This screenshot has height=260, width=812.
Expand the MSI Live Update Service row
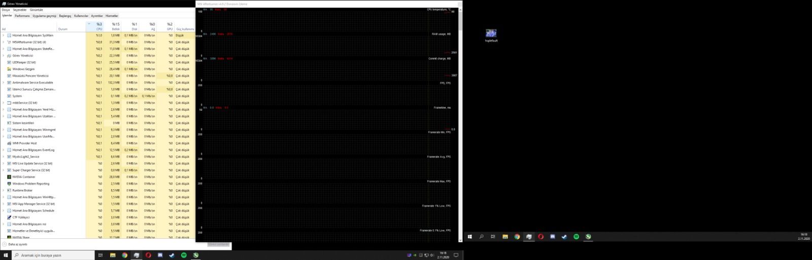click(3, 163)
